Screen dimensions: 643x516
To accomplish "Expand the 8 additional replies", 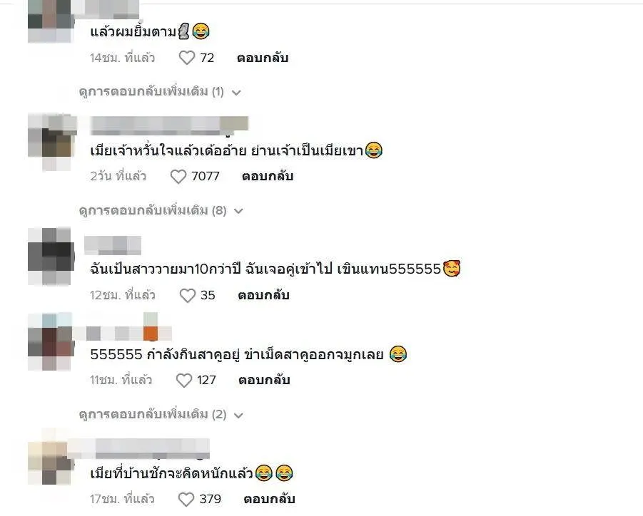I will [x=161, y=210].
